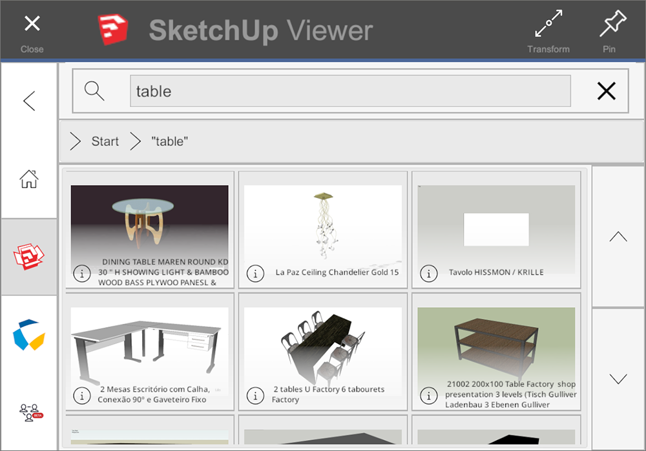Click chevron before "table" breadcrumb
Viewport: 646px width, 451px height.
click(x=135, y=141)
